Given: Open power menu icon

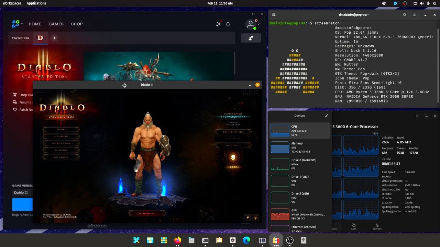Looking at the screenshot, I should 435,3.
